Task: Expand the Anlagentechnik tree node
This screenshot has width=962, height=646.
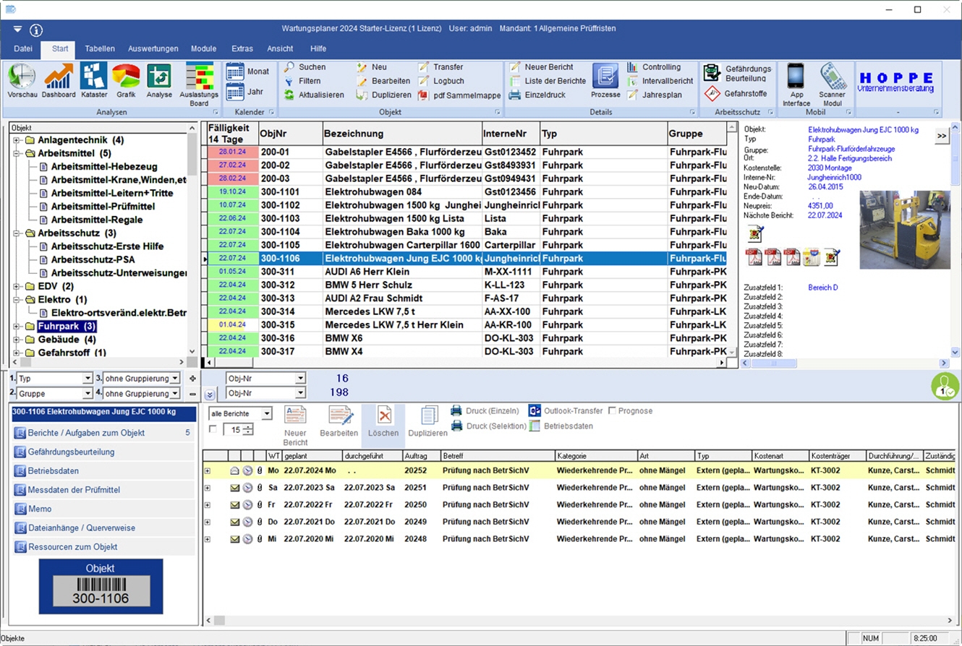Action: [16, 140]
